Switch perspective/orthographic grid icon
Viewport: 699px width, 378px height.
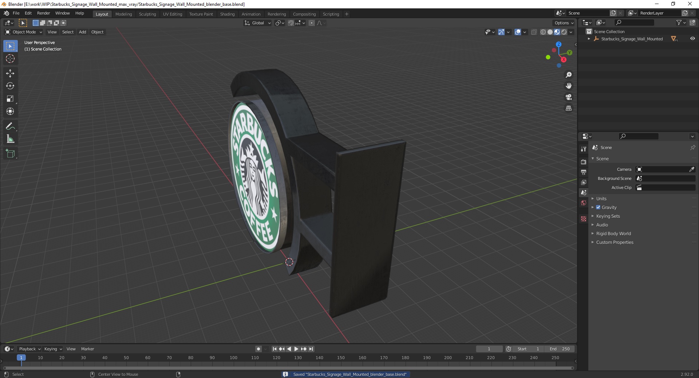569,108
